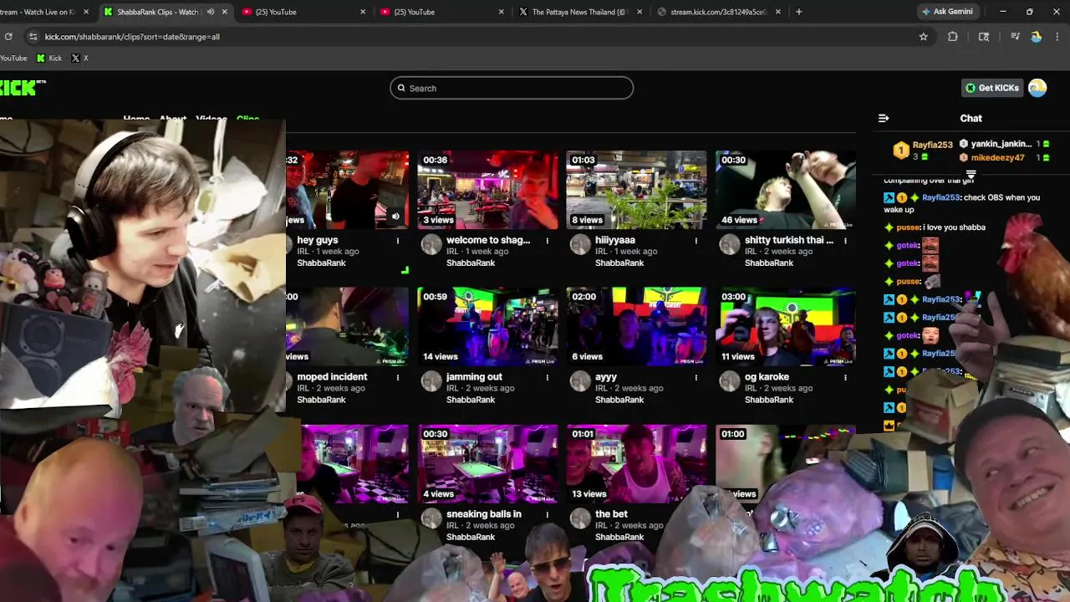Viewport: 1070px width, 602px height.
Task: Click channel avatar beside 'shitty turkish thai'
Action: pos(730,244)
